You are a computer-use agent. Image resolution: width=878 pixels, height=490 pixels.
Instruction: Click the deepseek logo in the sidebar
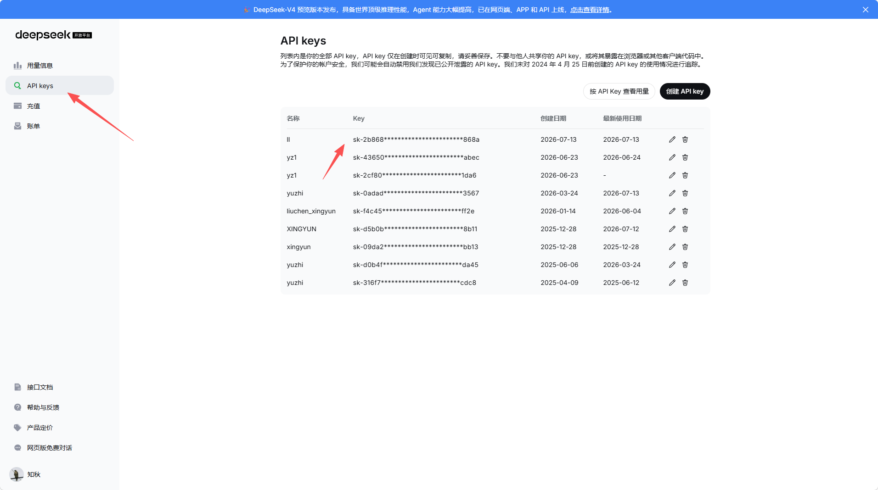pos(53,35)
